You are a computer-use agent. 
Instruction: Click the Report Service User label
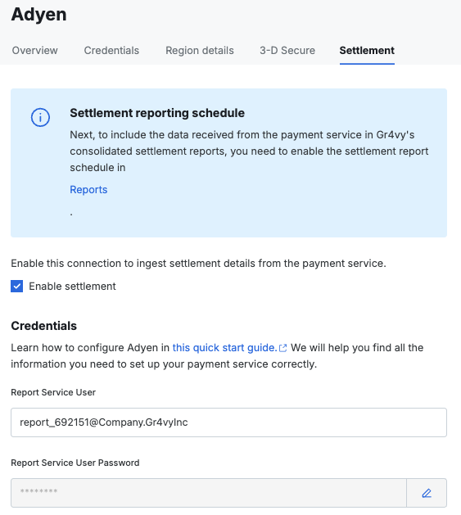coord(53,392)
